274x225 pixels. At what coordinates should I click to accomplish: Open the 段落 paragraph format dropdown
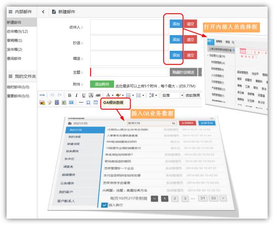point(172,95)
